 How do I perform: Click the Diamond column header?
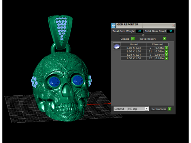(158, 44)
